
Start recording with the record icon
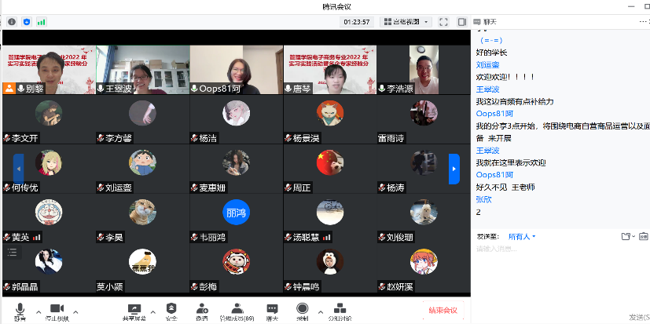(x=302, y=310)
